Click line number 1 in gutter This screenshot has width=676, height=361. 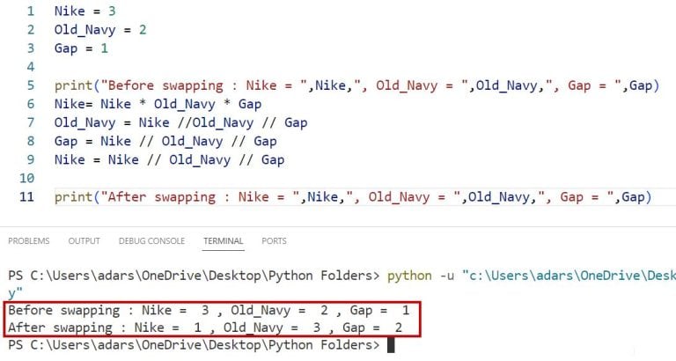[31, 11]
